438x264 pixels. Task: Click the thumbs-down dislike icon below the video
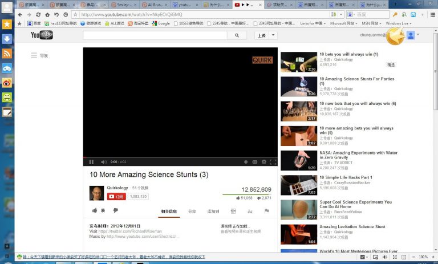click(x=115, y=210)
